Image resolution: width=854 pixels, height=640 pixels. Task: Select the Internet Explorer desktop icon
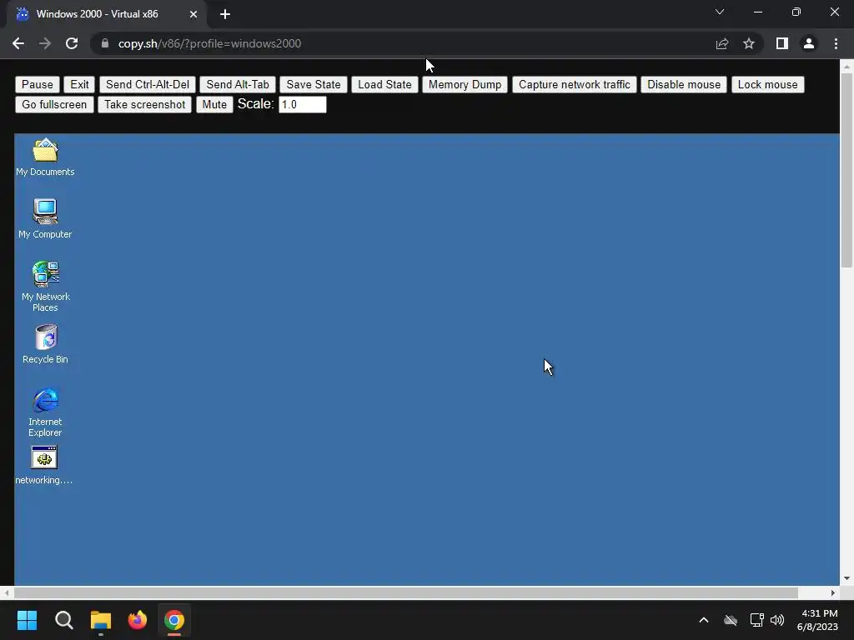point(45,412)
